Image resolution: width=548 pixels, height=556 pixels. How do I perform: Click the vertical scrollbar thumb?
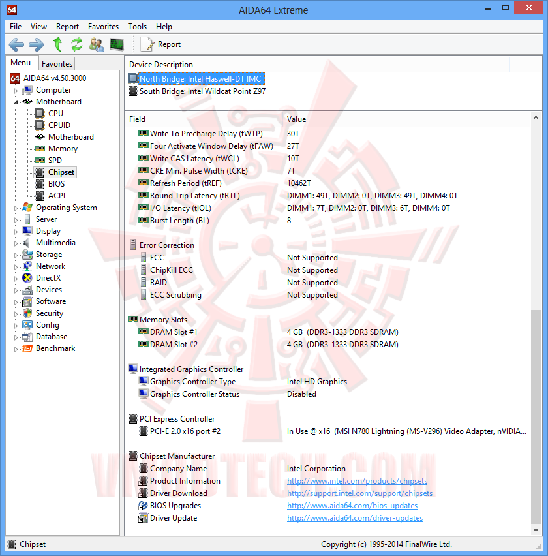[x=536, y=416]
